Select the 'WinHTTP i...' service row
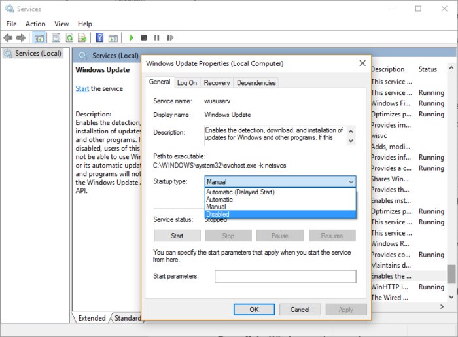458x337 pixels. (408, 287)
